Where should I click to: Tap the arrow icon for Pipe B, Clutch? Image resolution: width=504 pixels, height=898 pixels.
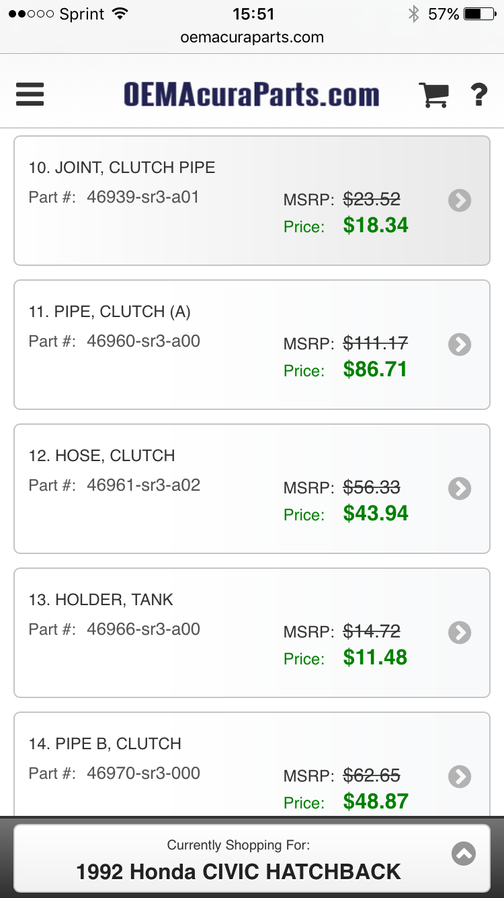(x=460, y=777)
